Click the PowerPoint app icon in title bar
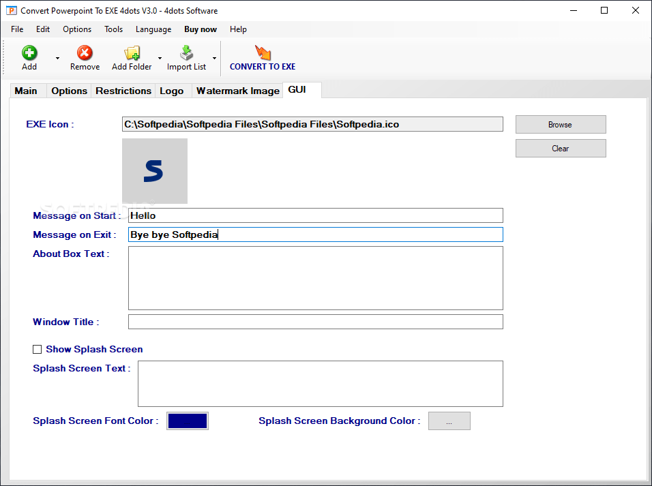The width and height of the screenshot is (652, 486). (x=11, y=10)
